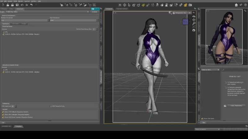The width and height of the screenshot is (248, 139).
Task: Click the Import icon in the toolbar
Action: tap(22, 5)
